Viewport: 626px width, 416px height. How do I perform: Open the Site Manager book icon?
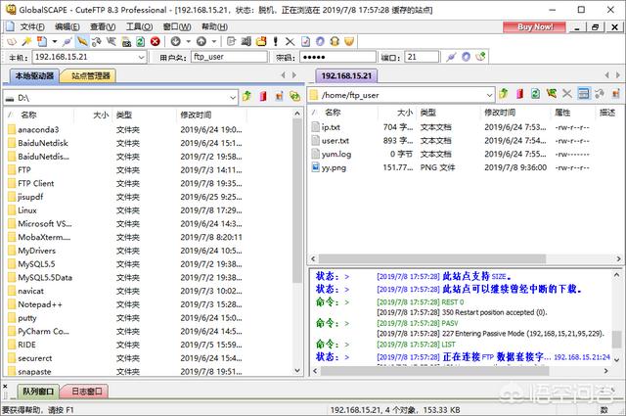pyautogui.click(x=12, y=41)
